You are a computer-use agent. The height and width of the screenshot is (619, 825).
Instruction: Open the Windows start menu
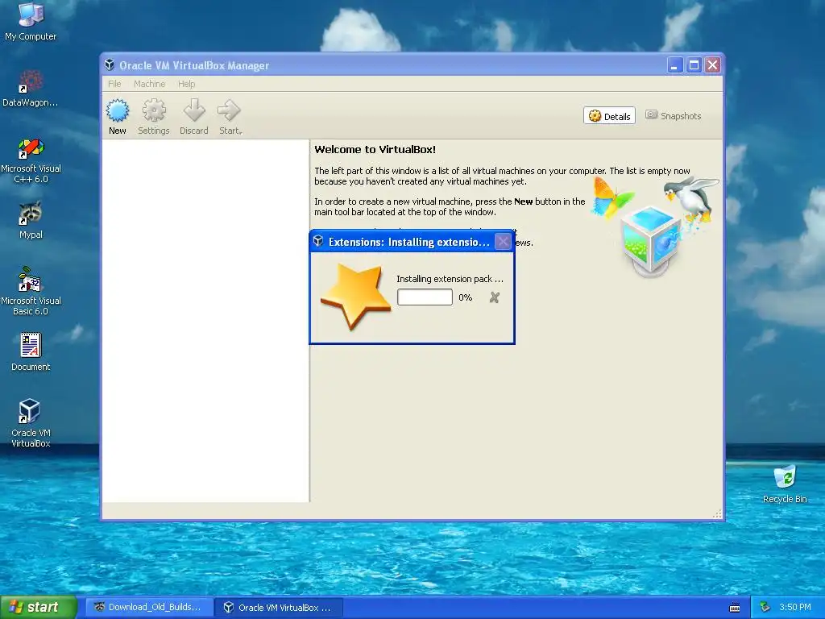tap(39, 607)
